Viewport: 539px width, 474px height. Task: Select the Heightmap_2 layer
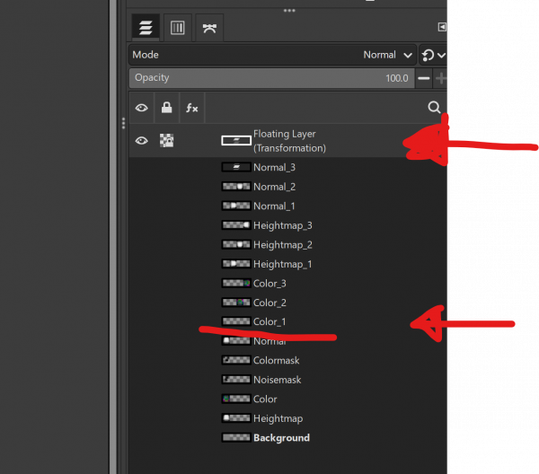(x=288, y=244)
